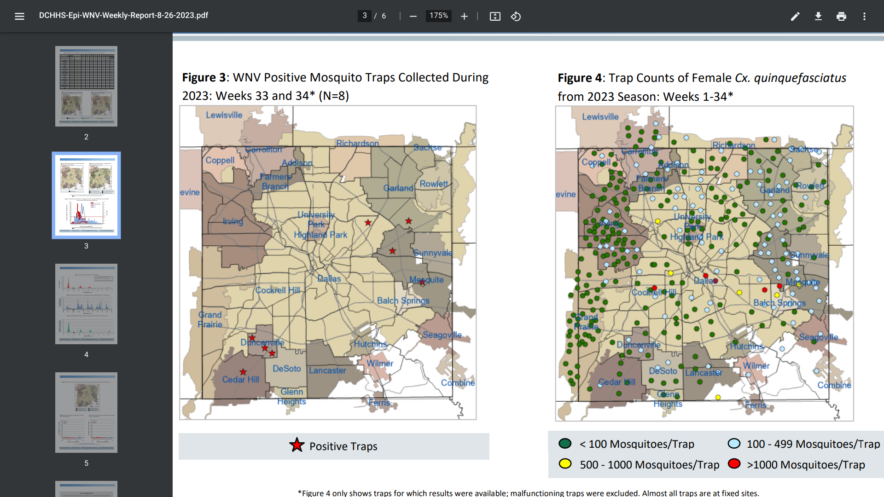Screen dimensions: 884x497
Task: Rotate the document counterclockwise
Action: [516, 17]
